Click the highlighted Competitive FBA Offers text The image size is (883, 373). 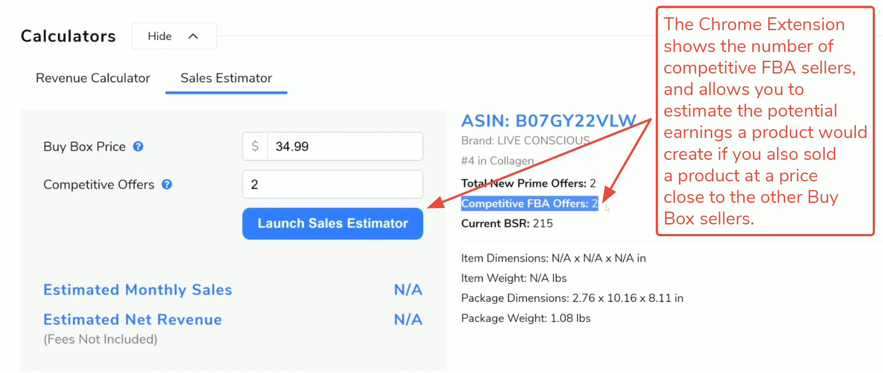[x=530, y=204]
